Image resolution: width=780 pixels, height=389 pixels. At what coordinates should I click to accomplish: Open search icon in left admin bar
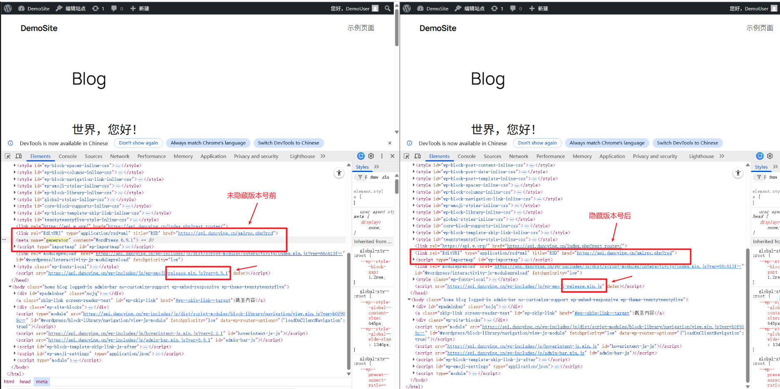[x=388, y=8]
